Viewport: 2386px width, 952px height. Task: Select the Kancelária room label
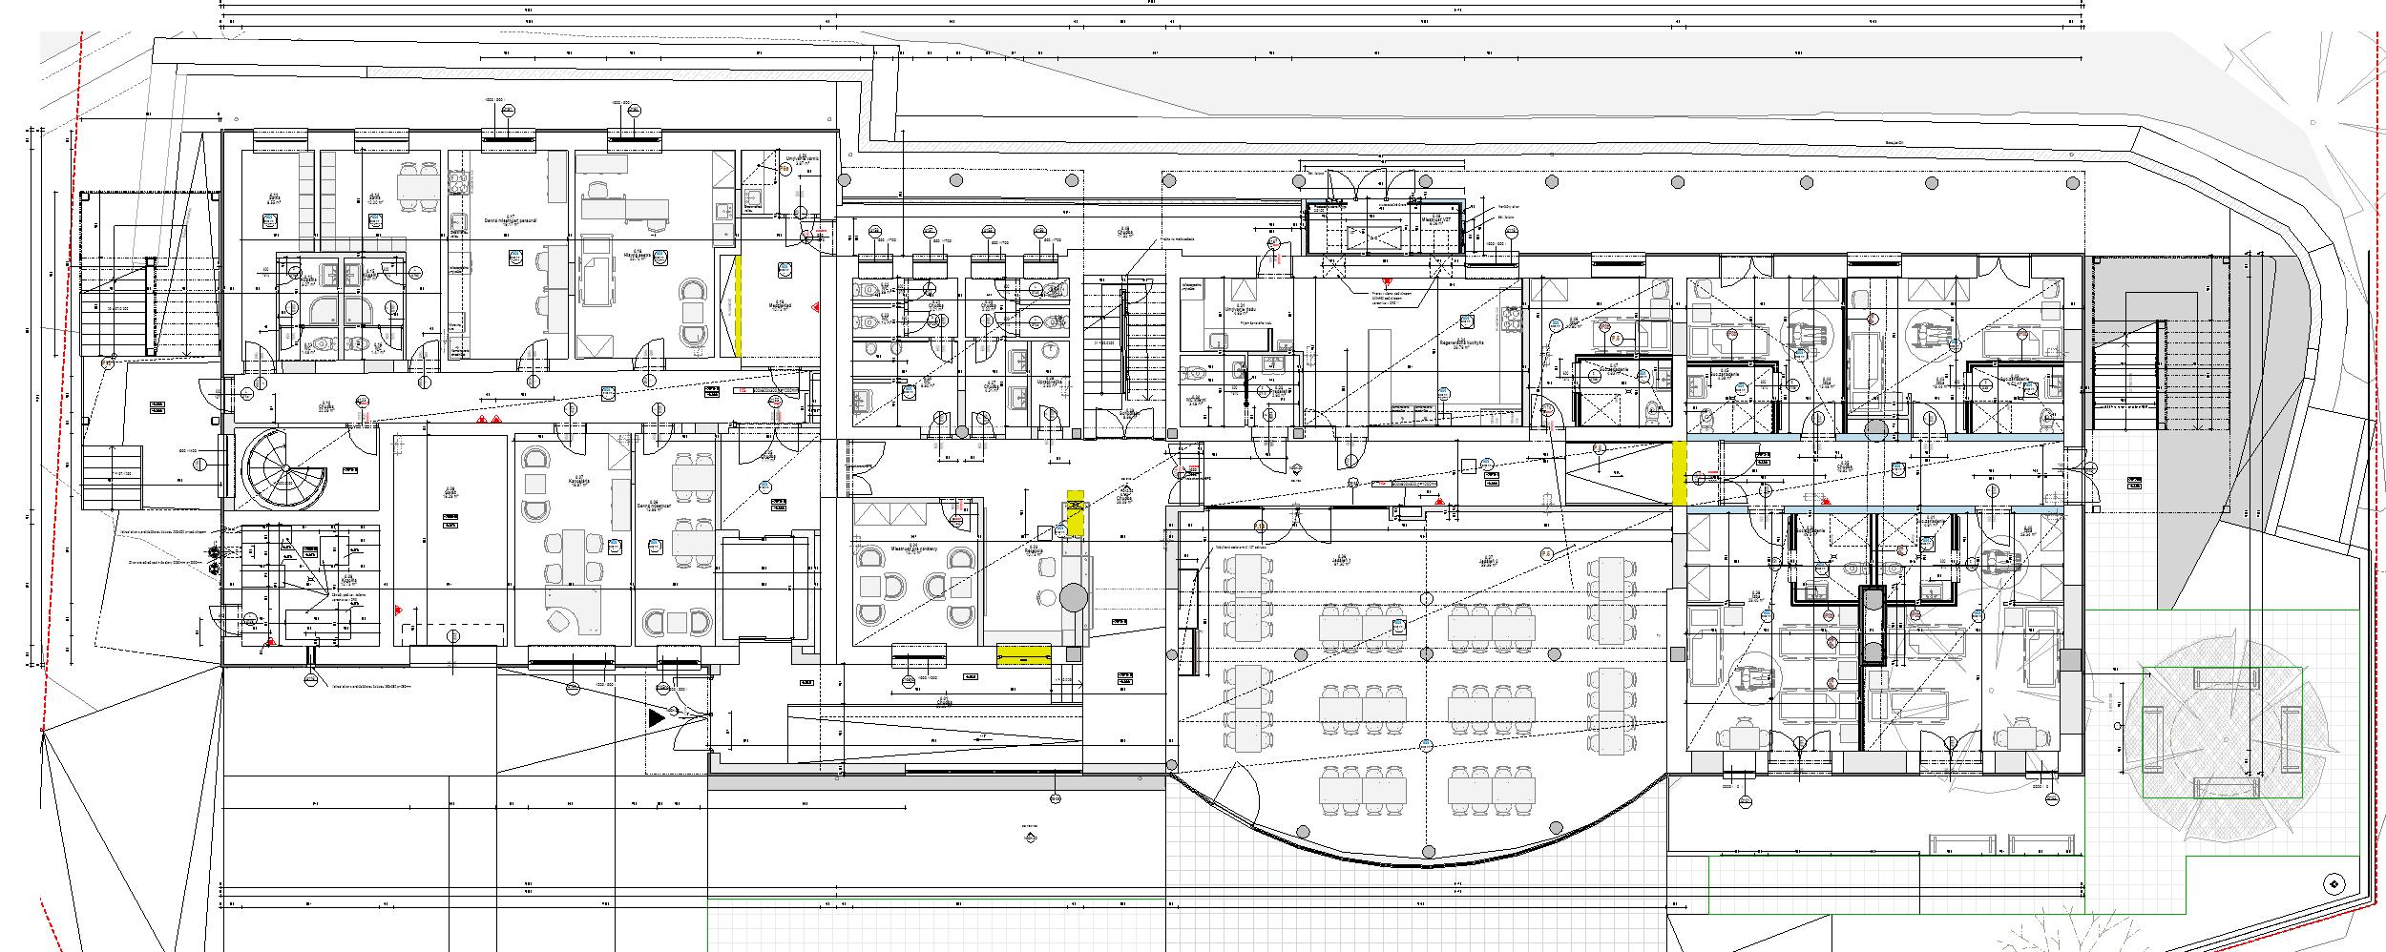click(578, 482)
